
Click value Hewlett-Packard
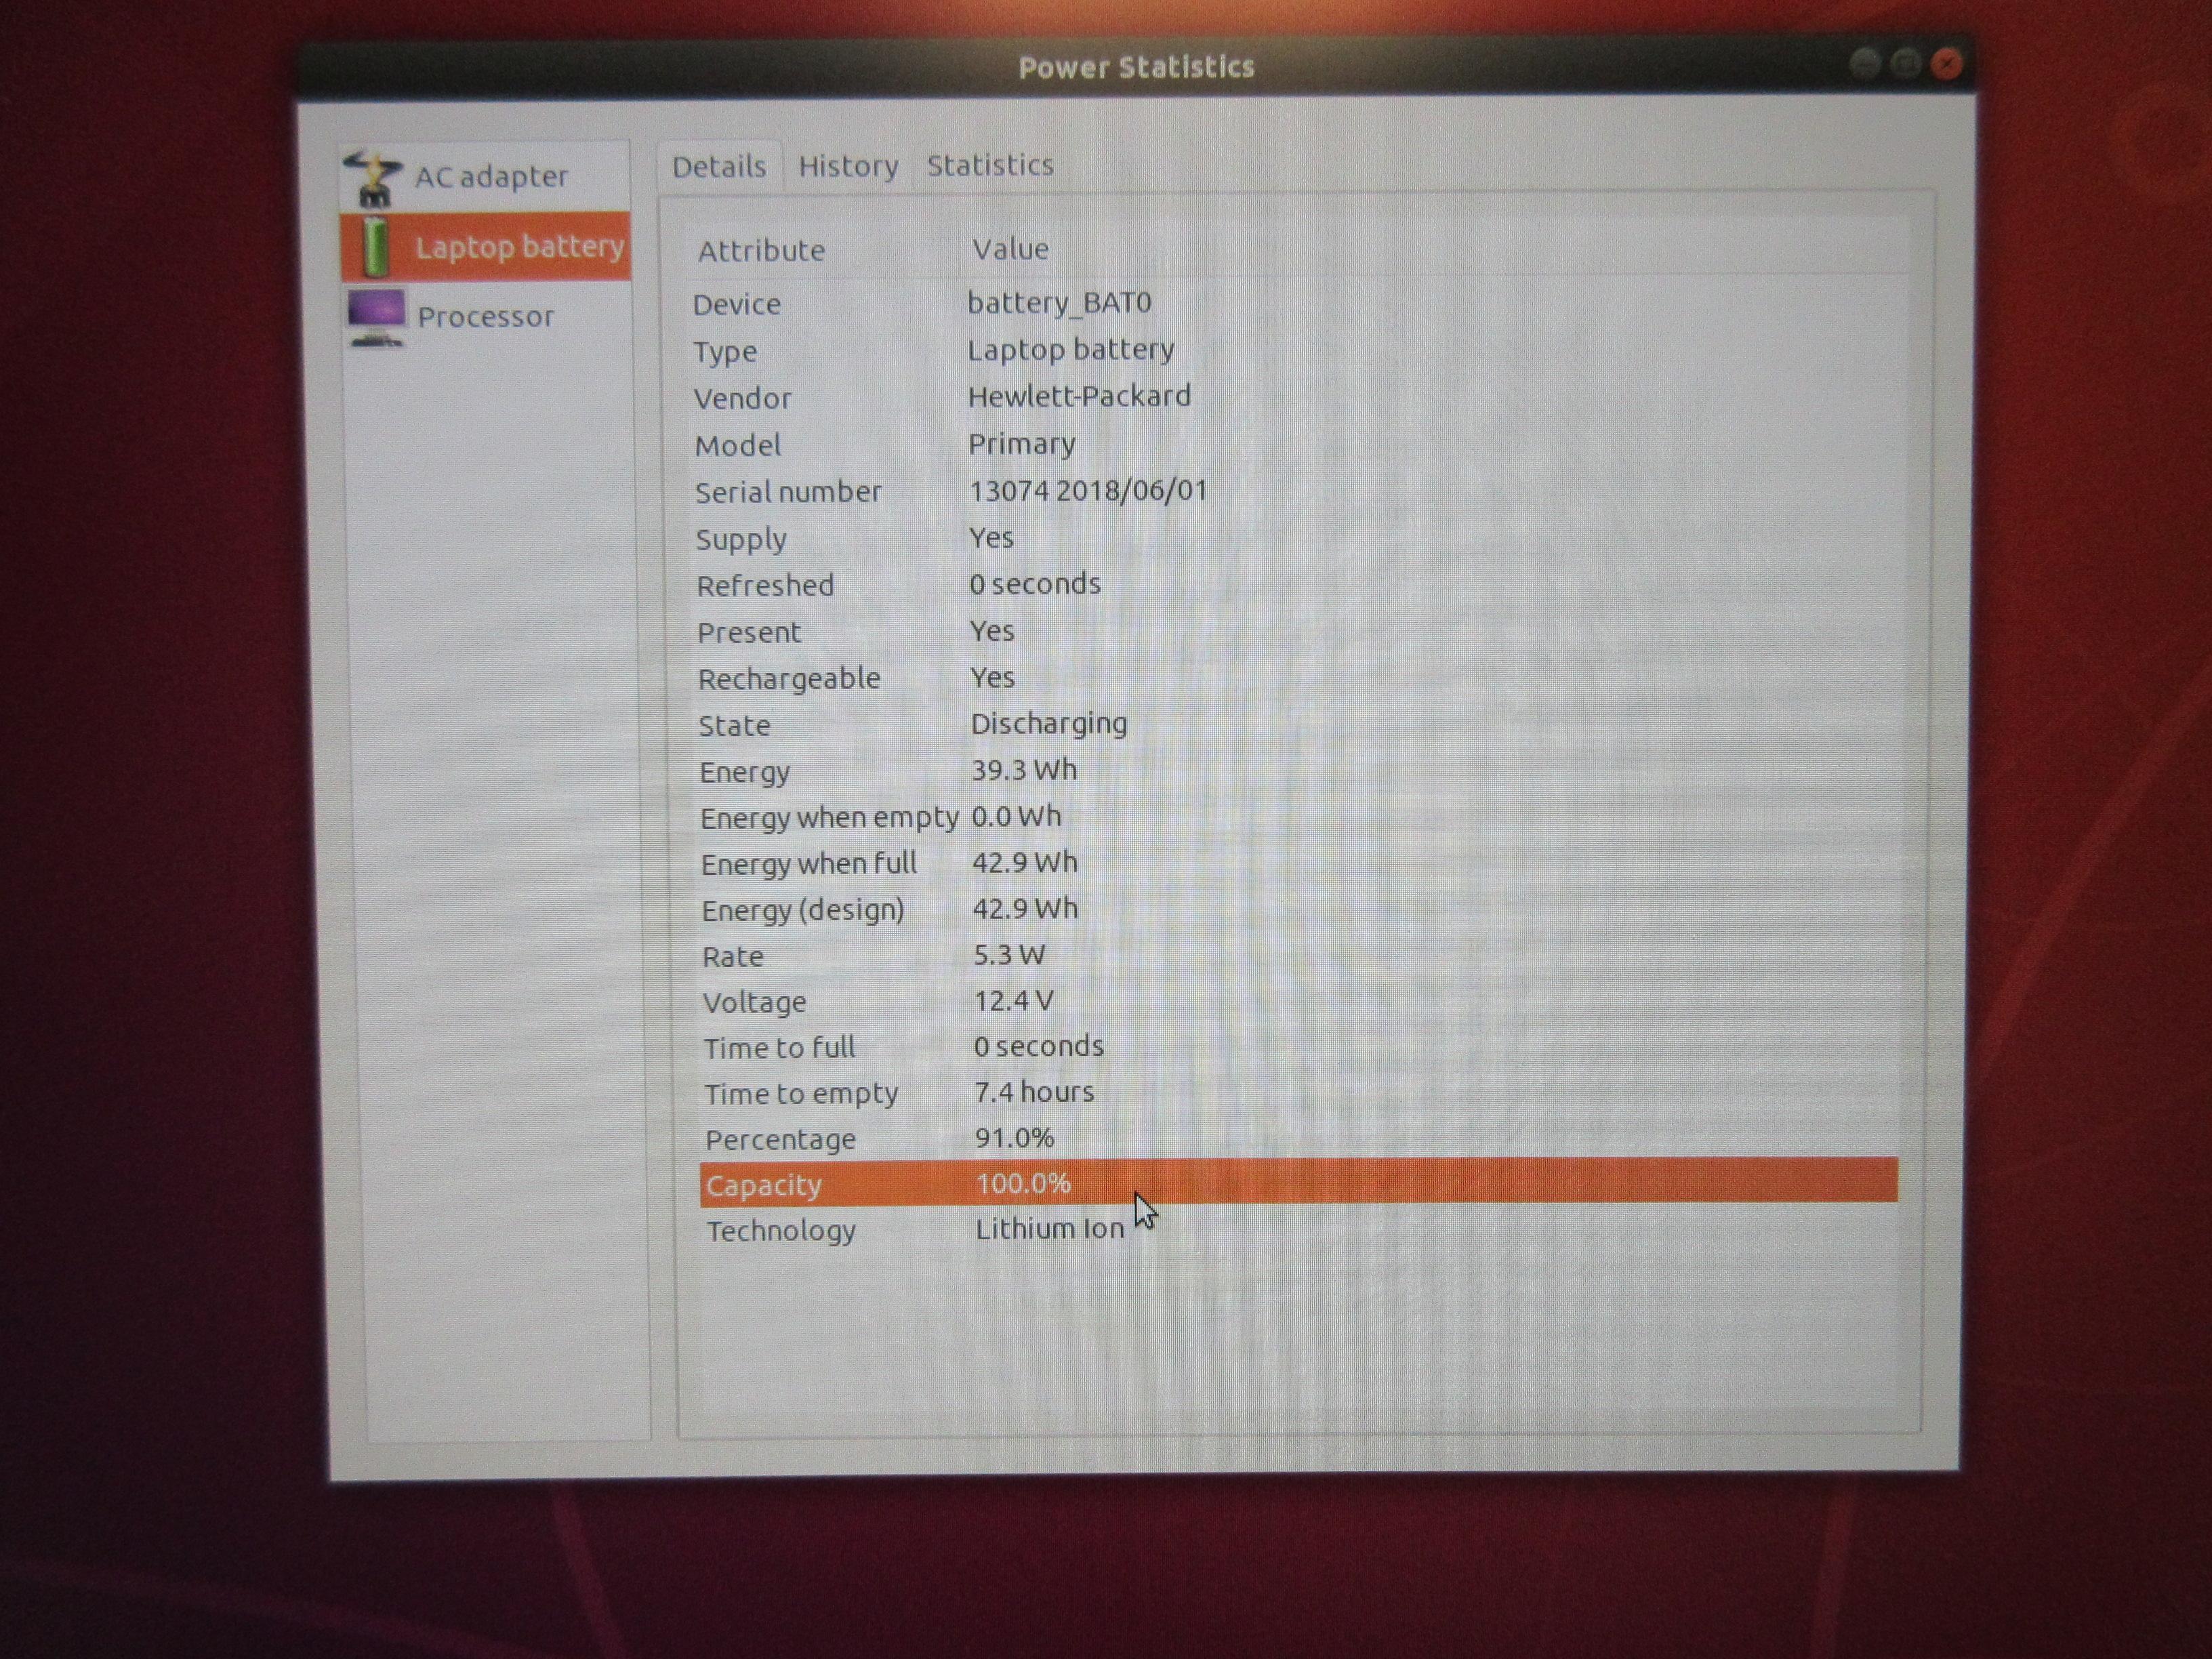pyautogui.click(x=1079, y=396)
